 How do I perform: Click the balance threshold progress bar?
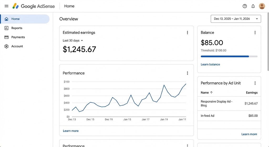coord(229,56)
